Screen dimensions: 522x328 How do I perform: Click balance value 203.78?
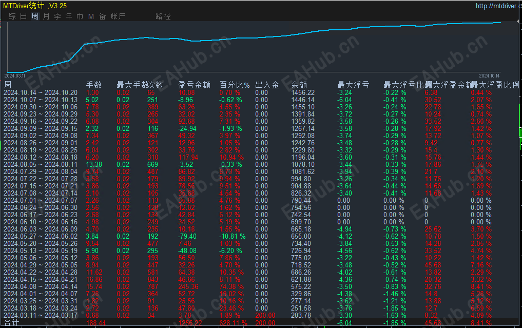(301, 315)
